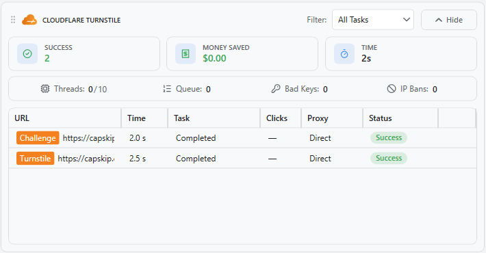The image size is (486, 253).
Task: Hide the Cloudflare Turnstile panel
Action: [449, 20]
